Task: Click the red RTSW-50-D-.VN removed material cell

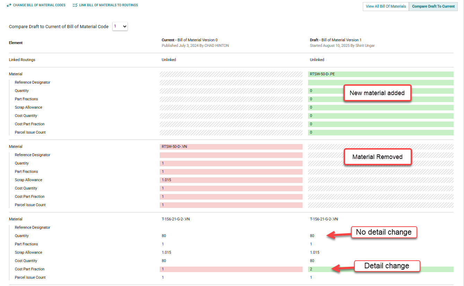Action: pyautogui.click(x=231, y=146)
